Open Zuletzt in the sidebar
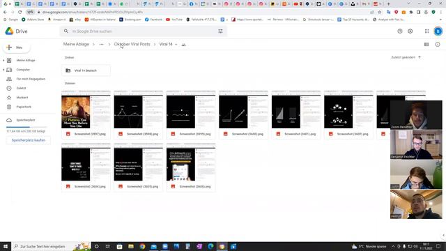Screen dimensions: 446x251 [21, 89]
